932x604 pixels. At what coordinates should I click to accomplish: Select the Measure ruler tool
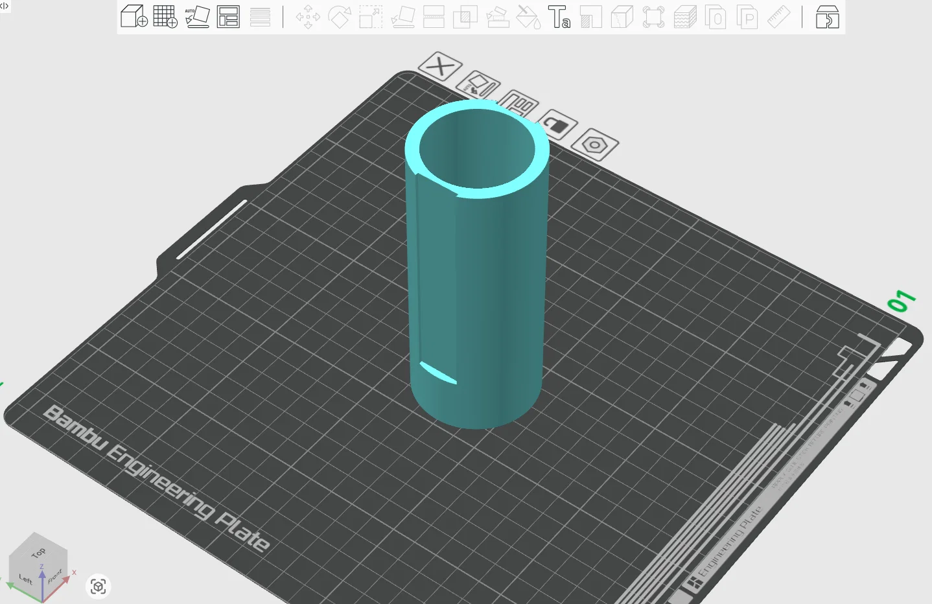pyautogui.click(x=778, y=16)
